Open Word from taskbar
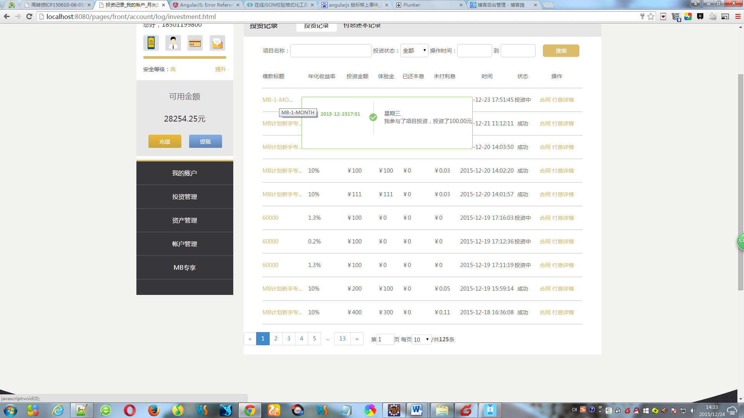 pyautogui.click(x=417, y=410)
